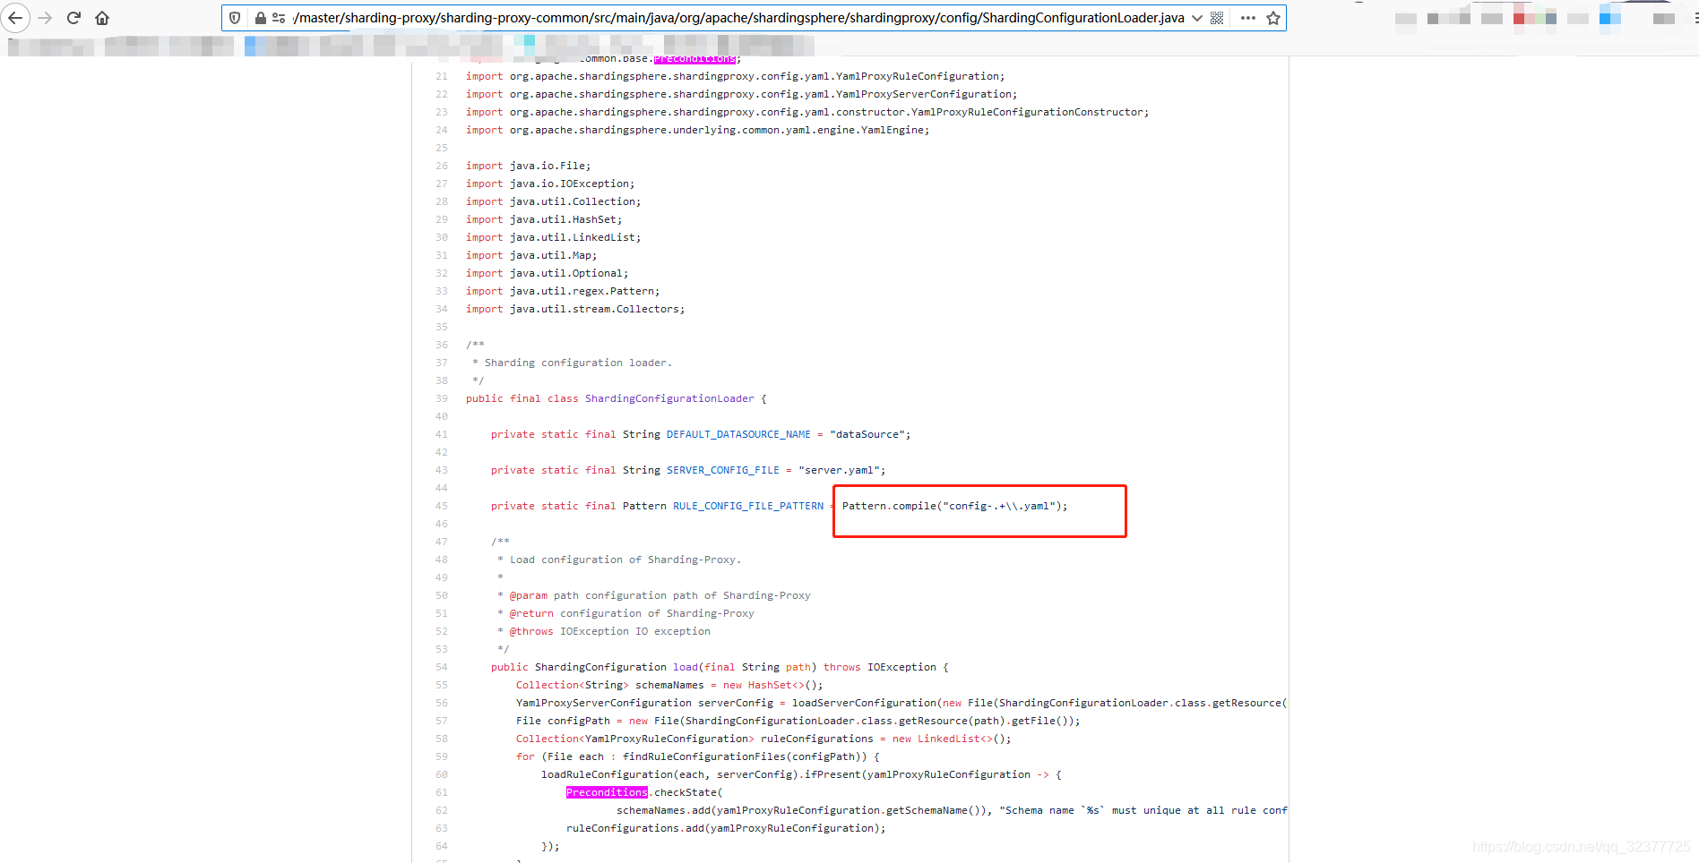The width and height of the screenshot is (1699, 863).
Task: Click import java.util.Collection line
Action: [x=553, y=201]
